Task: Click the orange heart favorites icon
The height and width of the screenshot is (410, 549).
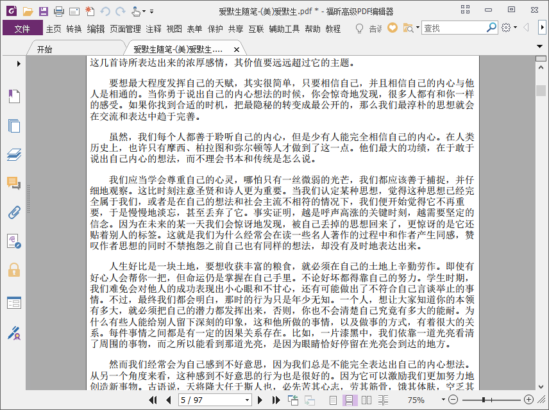Action: coord(393,28)
